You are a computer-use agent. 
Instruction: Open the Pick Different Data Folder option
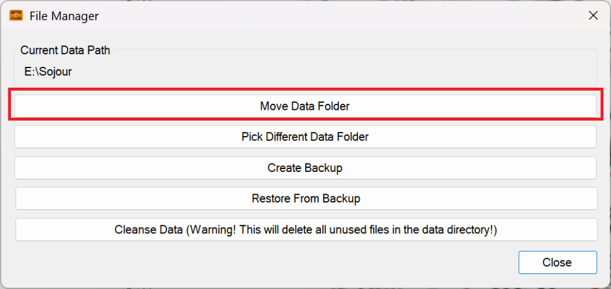click(305, 137)
